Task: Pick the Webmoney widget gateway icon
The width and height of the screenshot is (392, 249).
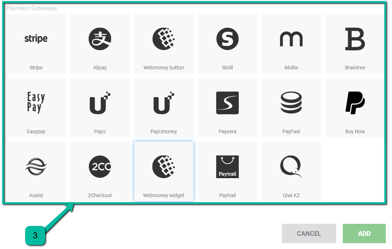Action: click(x=164, y=166)
